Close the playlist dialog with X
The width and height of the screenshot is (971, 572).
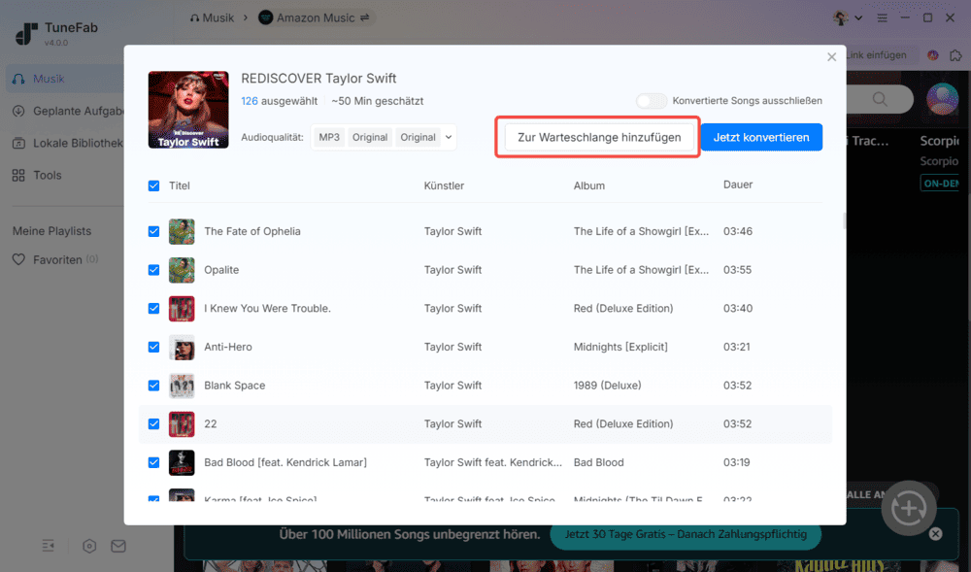click(832, 57)
